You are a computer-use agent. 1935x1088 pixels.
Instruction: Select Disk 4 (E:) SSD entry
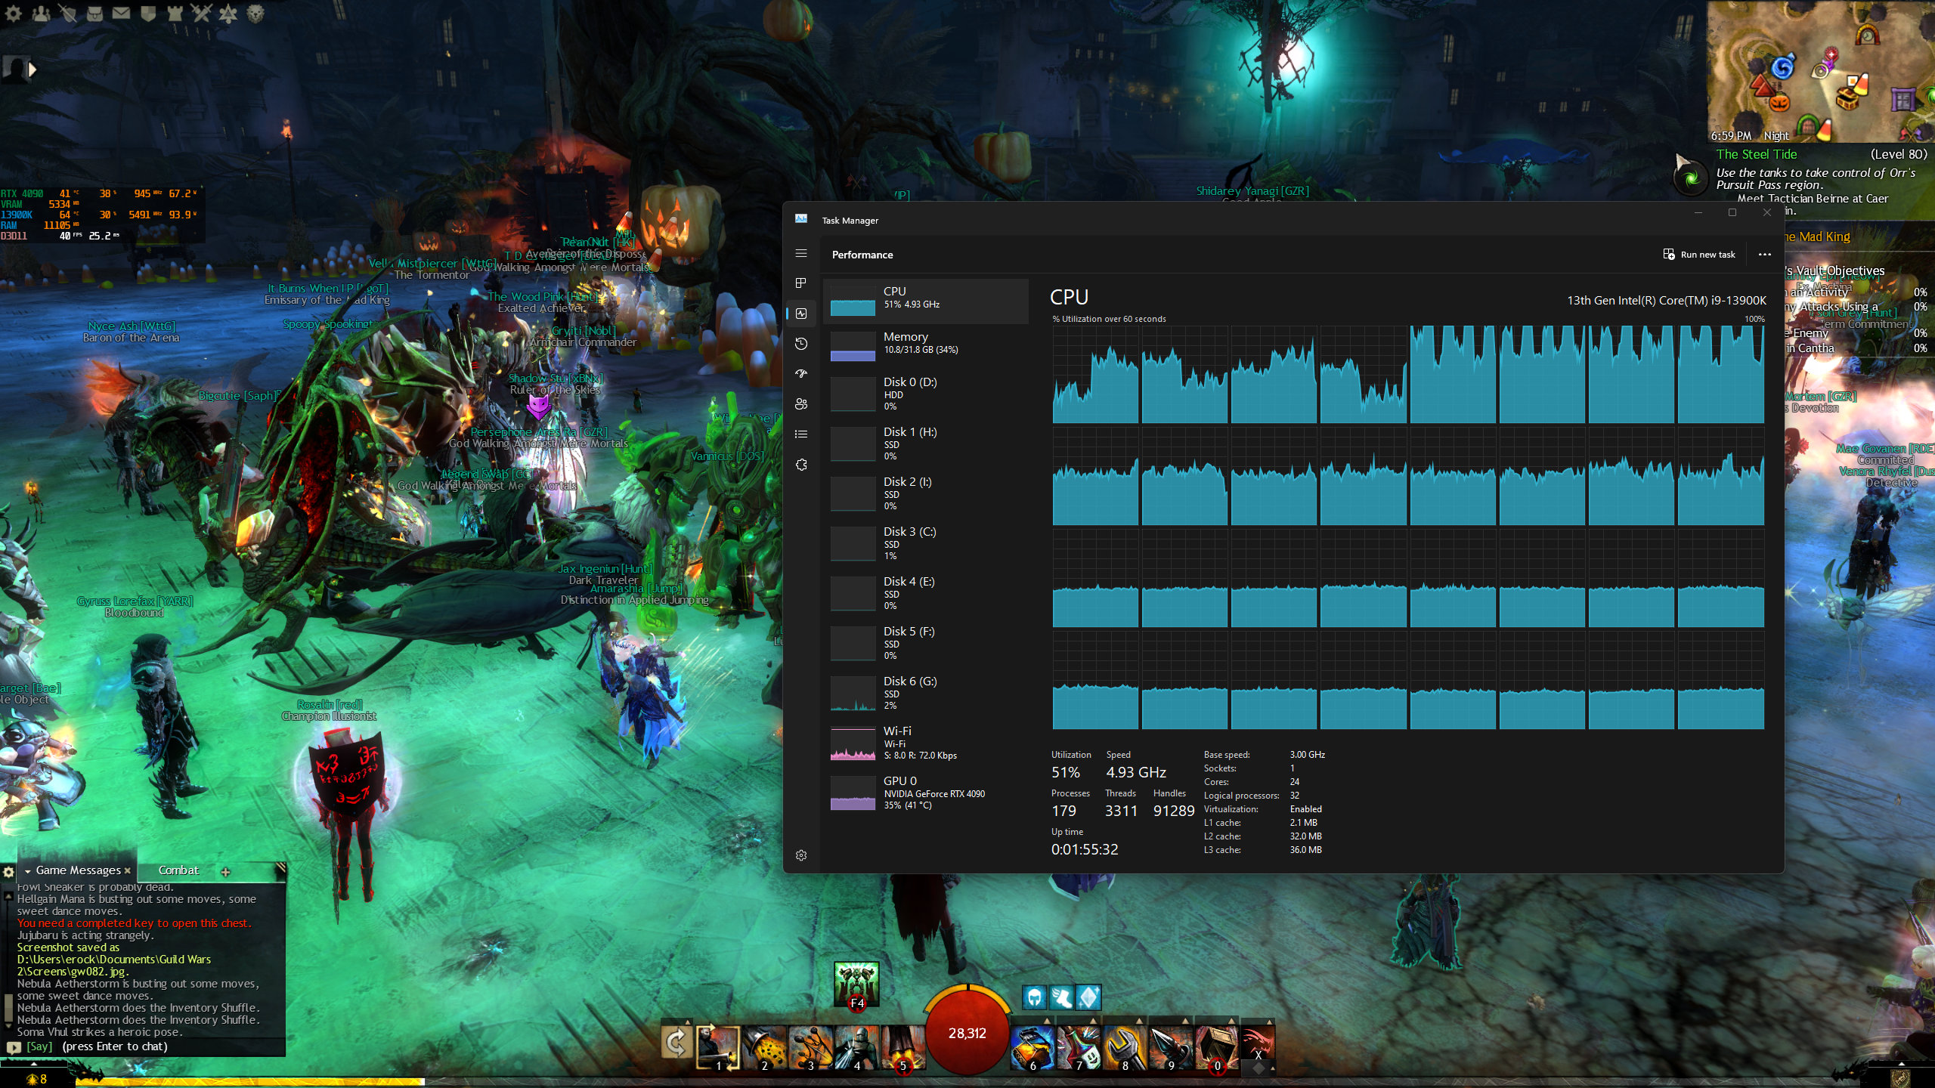925,593
